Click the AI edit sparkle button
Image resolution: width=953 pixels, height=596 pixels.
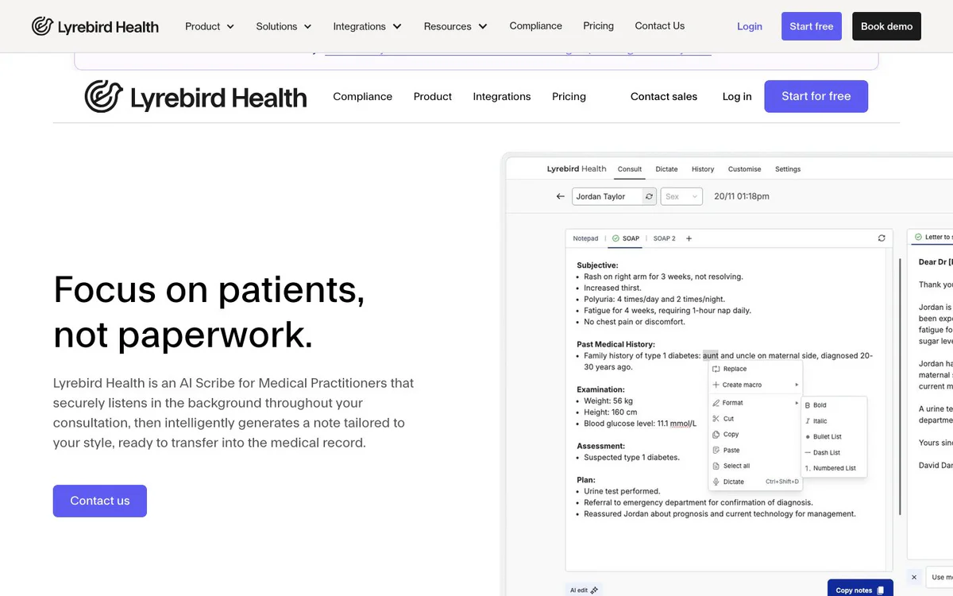(583, 590)
